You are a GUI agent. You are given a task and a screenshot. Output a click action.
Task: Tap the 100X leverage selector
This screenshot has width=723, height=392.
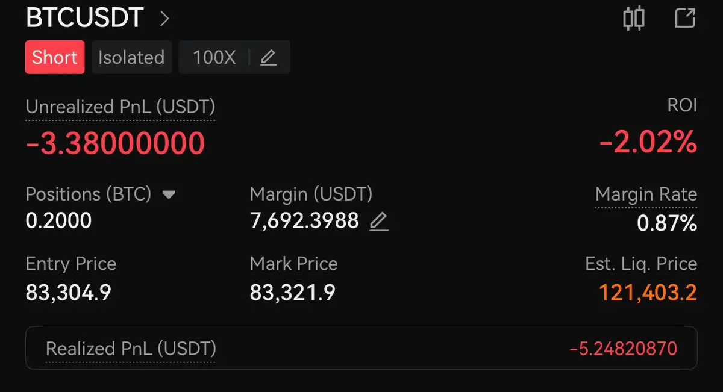click(214, 58)
